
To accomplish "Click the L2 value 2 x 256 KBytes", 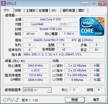I will point(77,75).
